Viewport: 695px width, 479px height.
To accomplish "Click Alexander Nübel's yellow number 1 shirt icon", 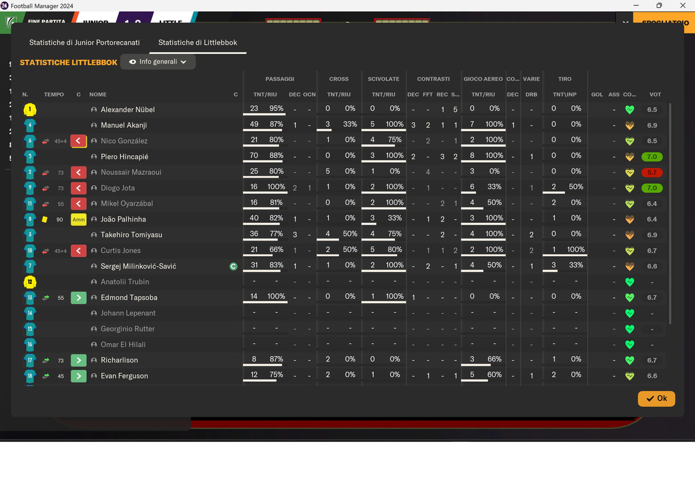I will (x=30, y=110).
